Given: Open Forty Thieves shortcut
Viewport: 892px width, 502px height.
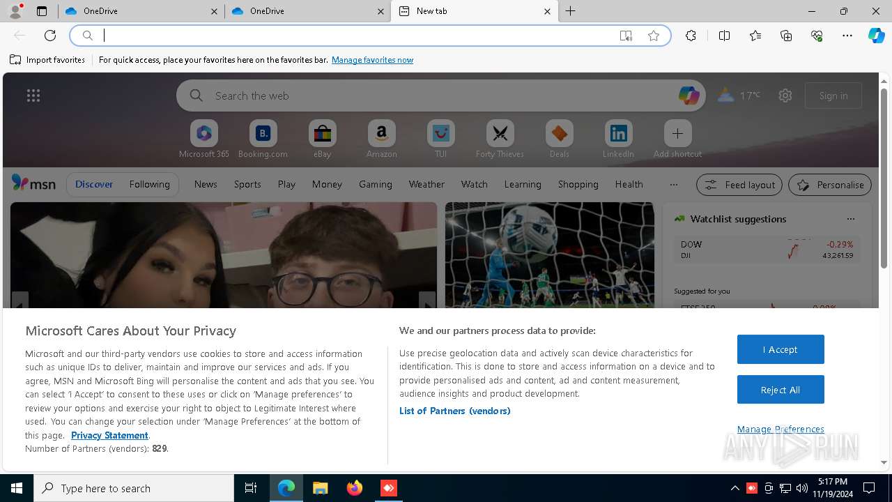Looking at the screenshot, I should 500,139.
